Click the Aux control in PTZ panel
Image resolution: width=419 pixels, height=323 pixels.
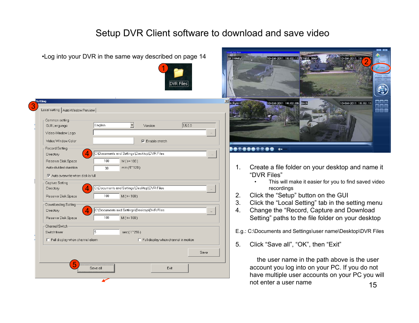click(x=386, y=76)
